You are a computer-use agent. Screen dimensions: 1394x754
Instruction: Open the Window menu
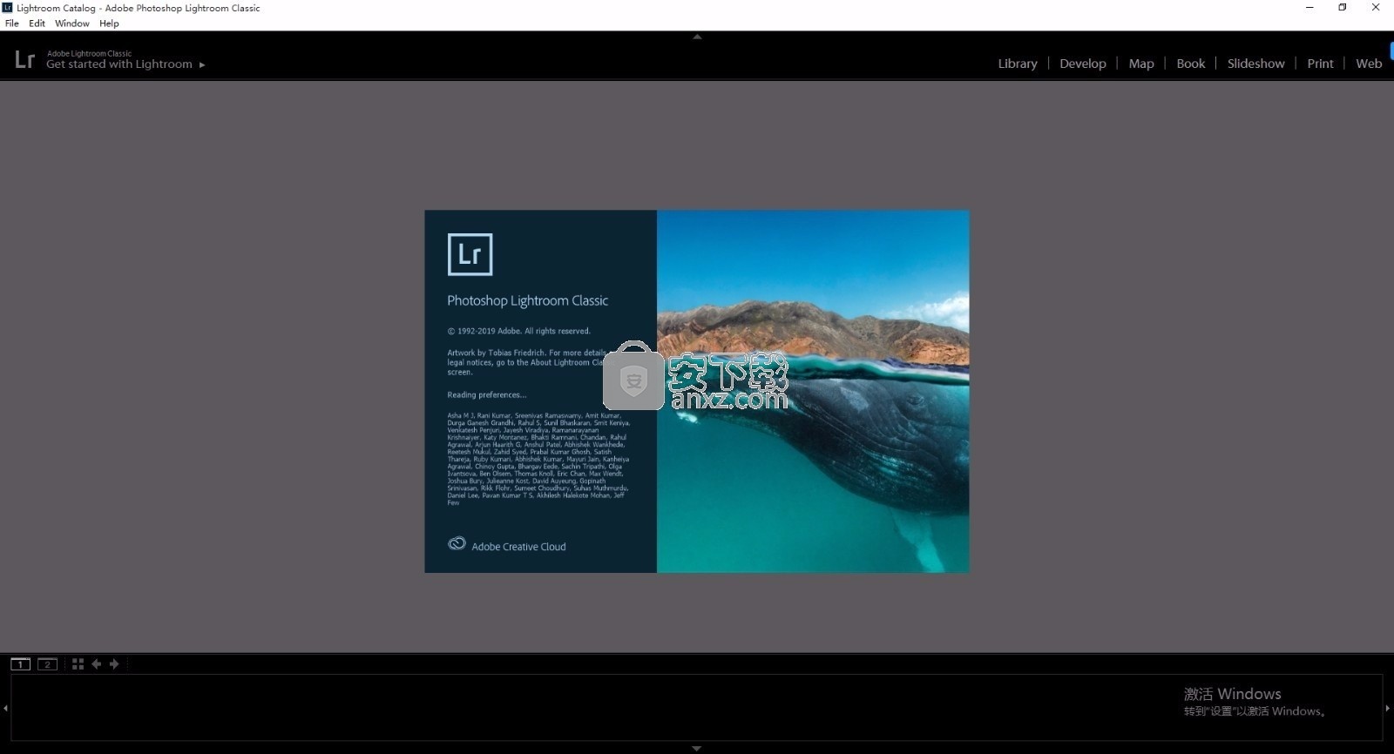pos(72,24)
